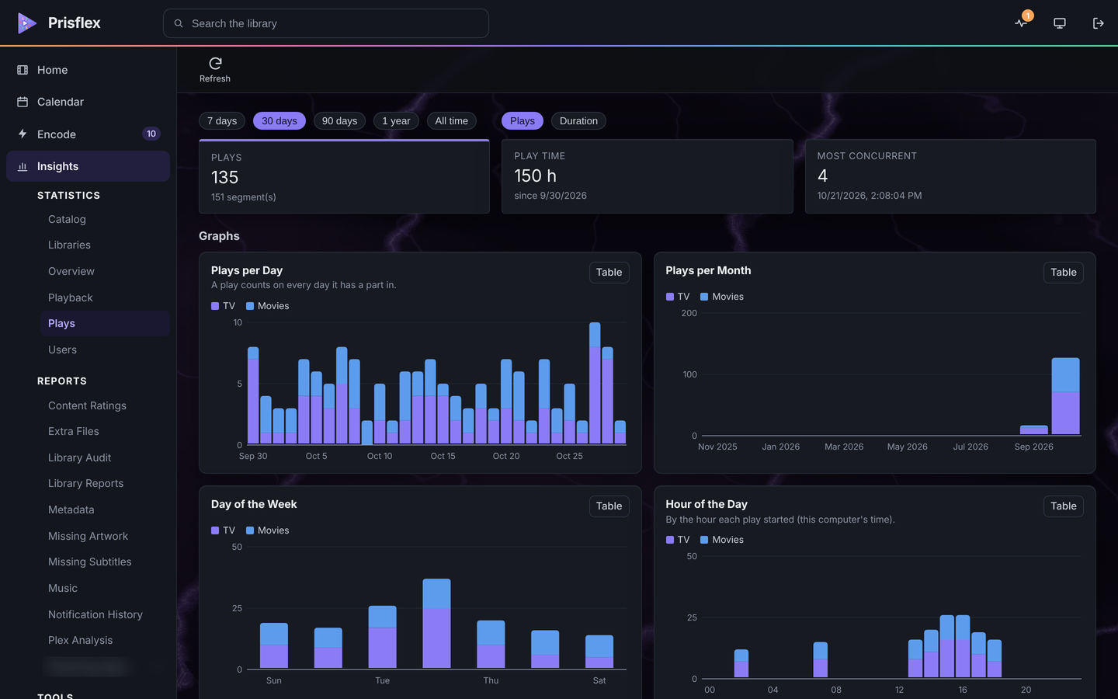
Task: Select the 1 year range
Action: pyautogui.click(x=396, y=121)
